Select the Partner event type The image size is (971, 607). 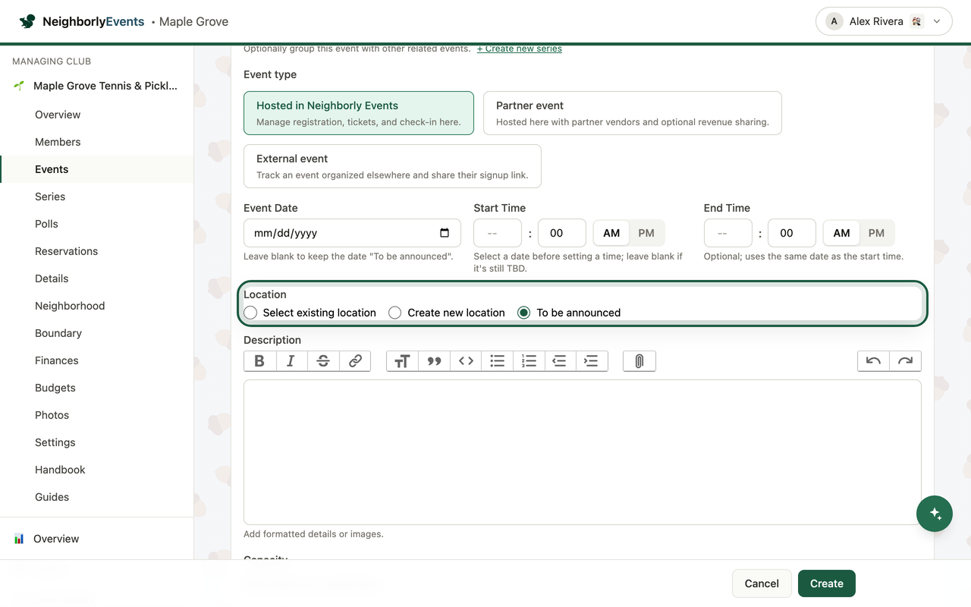pyautogui.click(x=633, y=113)
